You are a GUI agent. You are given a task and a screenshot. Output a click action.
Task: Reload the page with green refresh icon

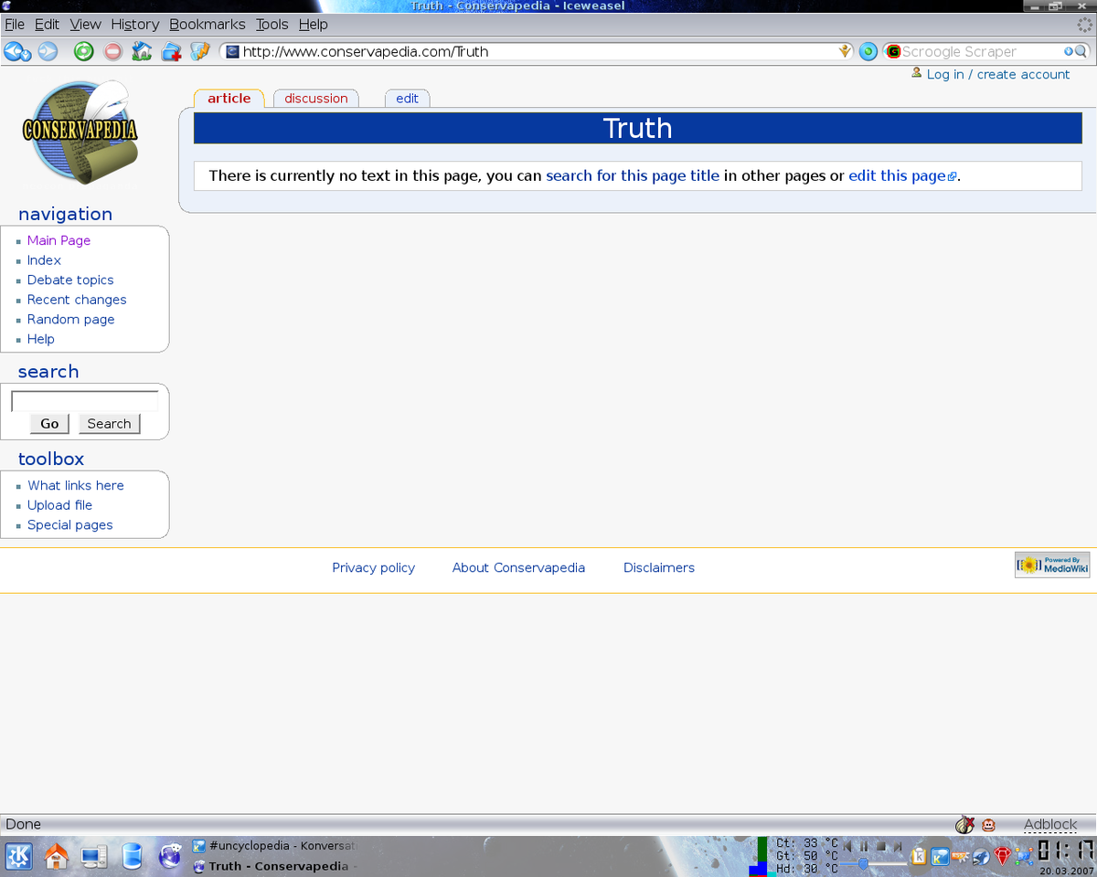83,52
